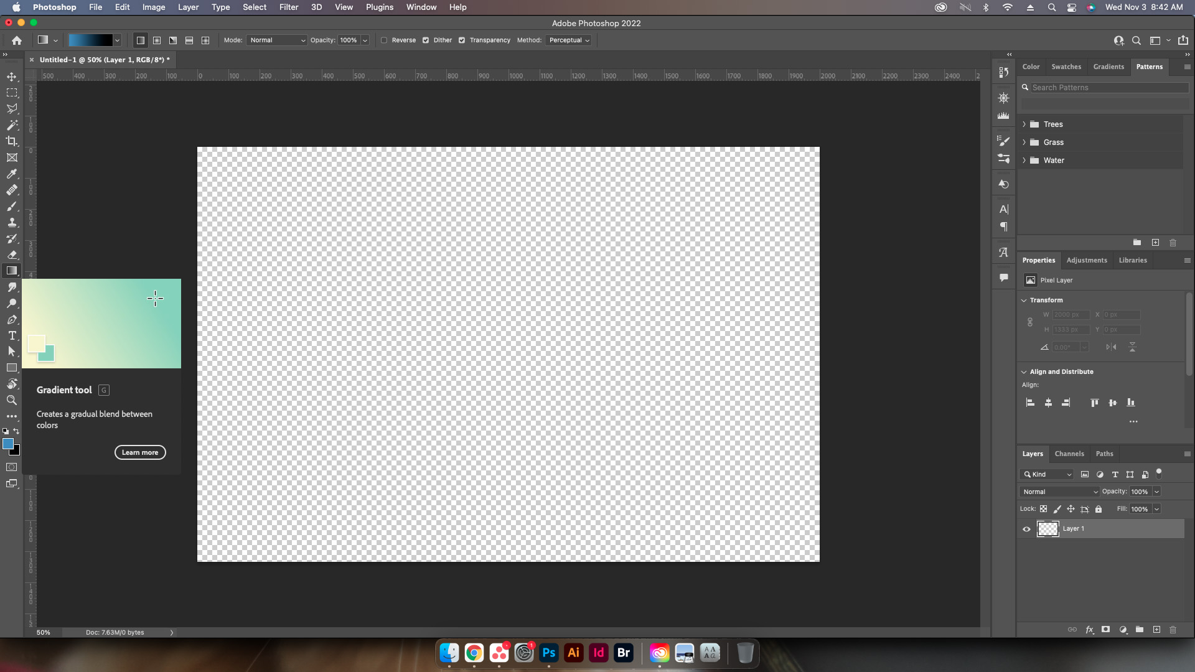The image size is (1195, 672).
Task: Click the Home icon in options bar
Action: (17, 40)
